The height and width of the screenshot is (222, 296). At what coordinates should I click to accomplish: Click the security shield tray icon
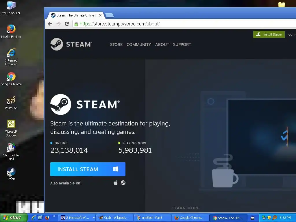[x=269, y=218]
